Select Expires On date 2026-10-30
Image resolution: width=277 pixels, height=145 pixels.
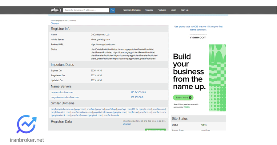click(x=96, y=70)
